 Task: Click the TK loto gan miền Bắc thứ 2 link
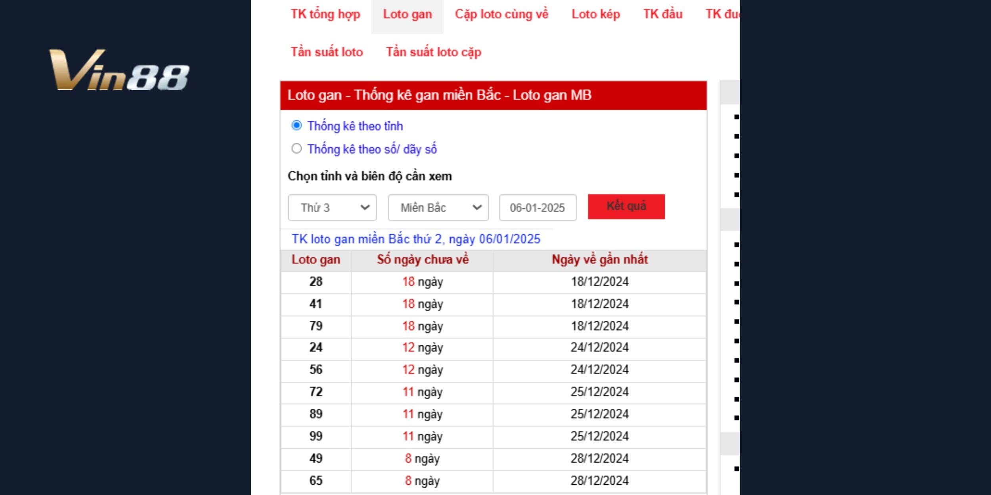click(416, 239)
